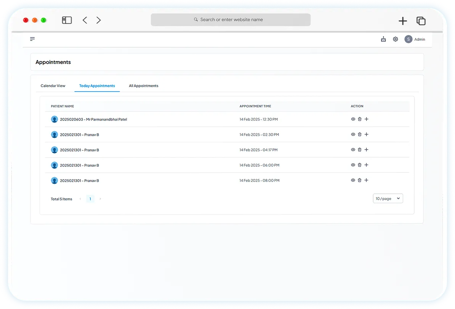
Task: Open the hamburger menu icon
Action: click(x=32, y=39)
